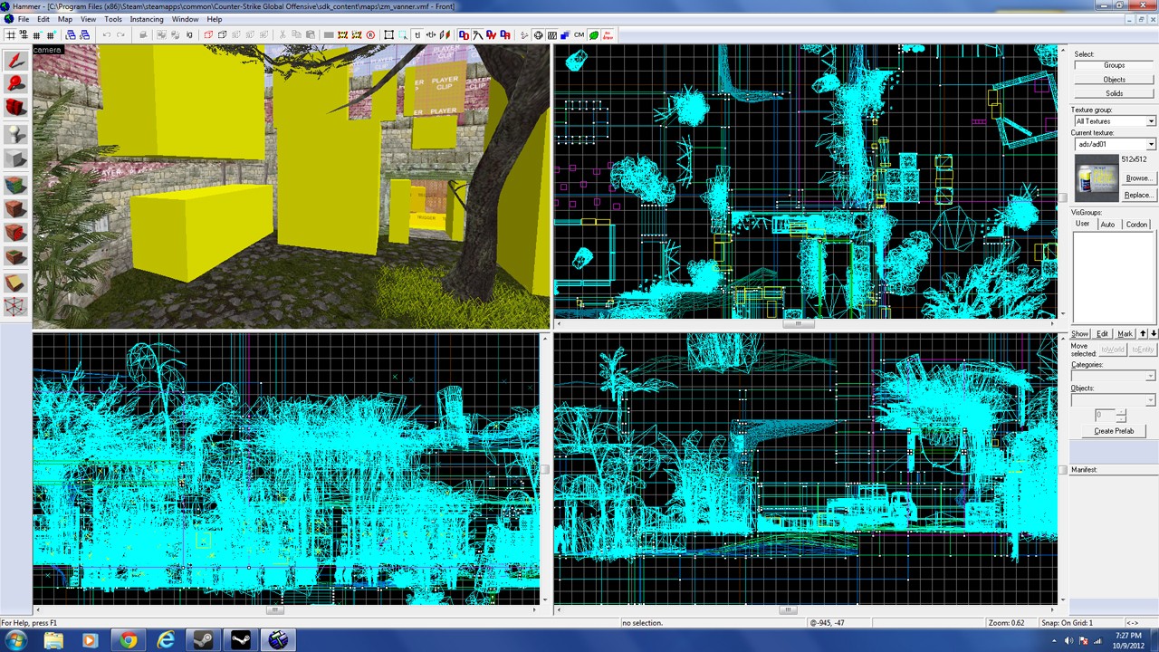Image resolution: width=1159 pixels, height=652 pixels.
Task: Open the Tools menu
Action: (113, 19)
